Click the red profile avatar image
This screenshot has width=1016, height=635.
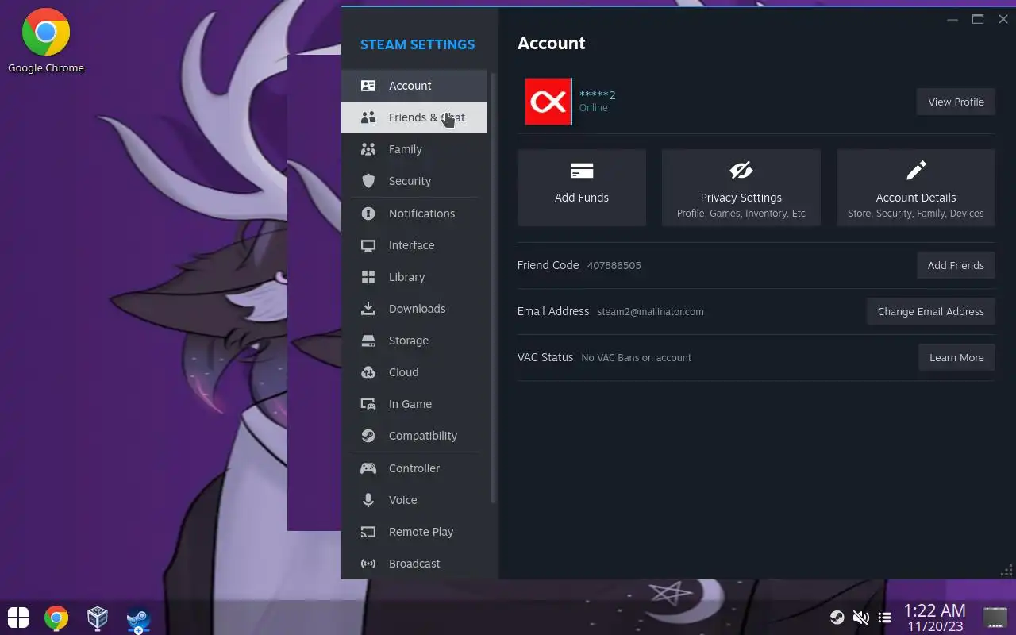[548, 102]
